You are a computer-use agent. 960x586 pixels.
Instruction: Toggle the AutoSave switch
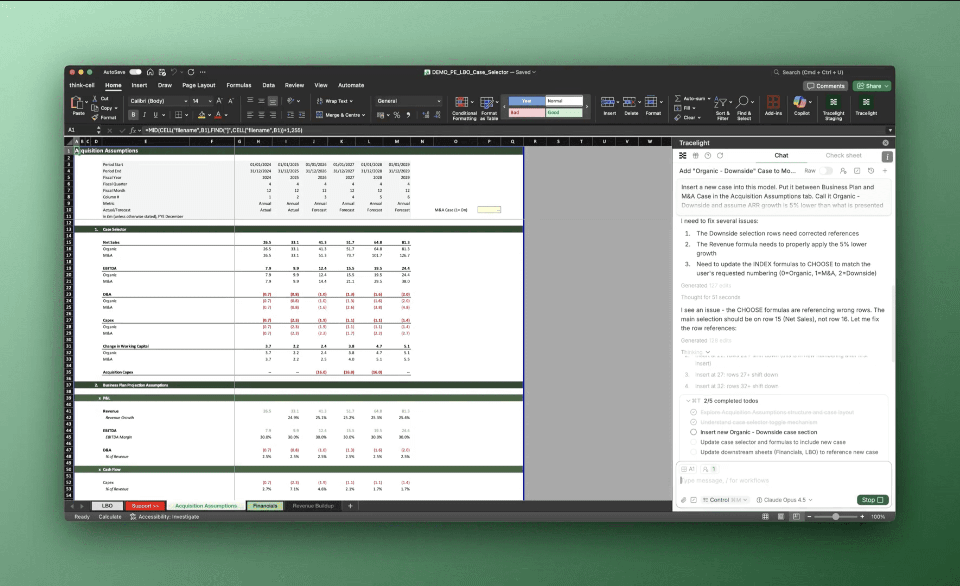coord(135,72)
